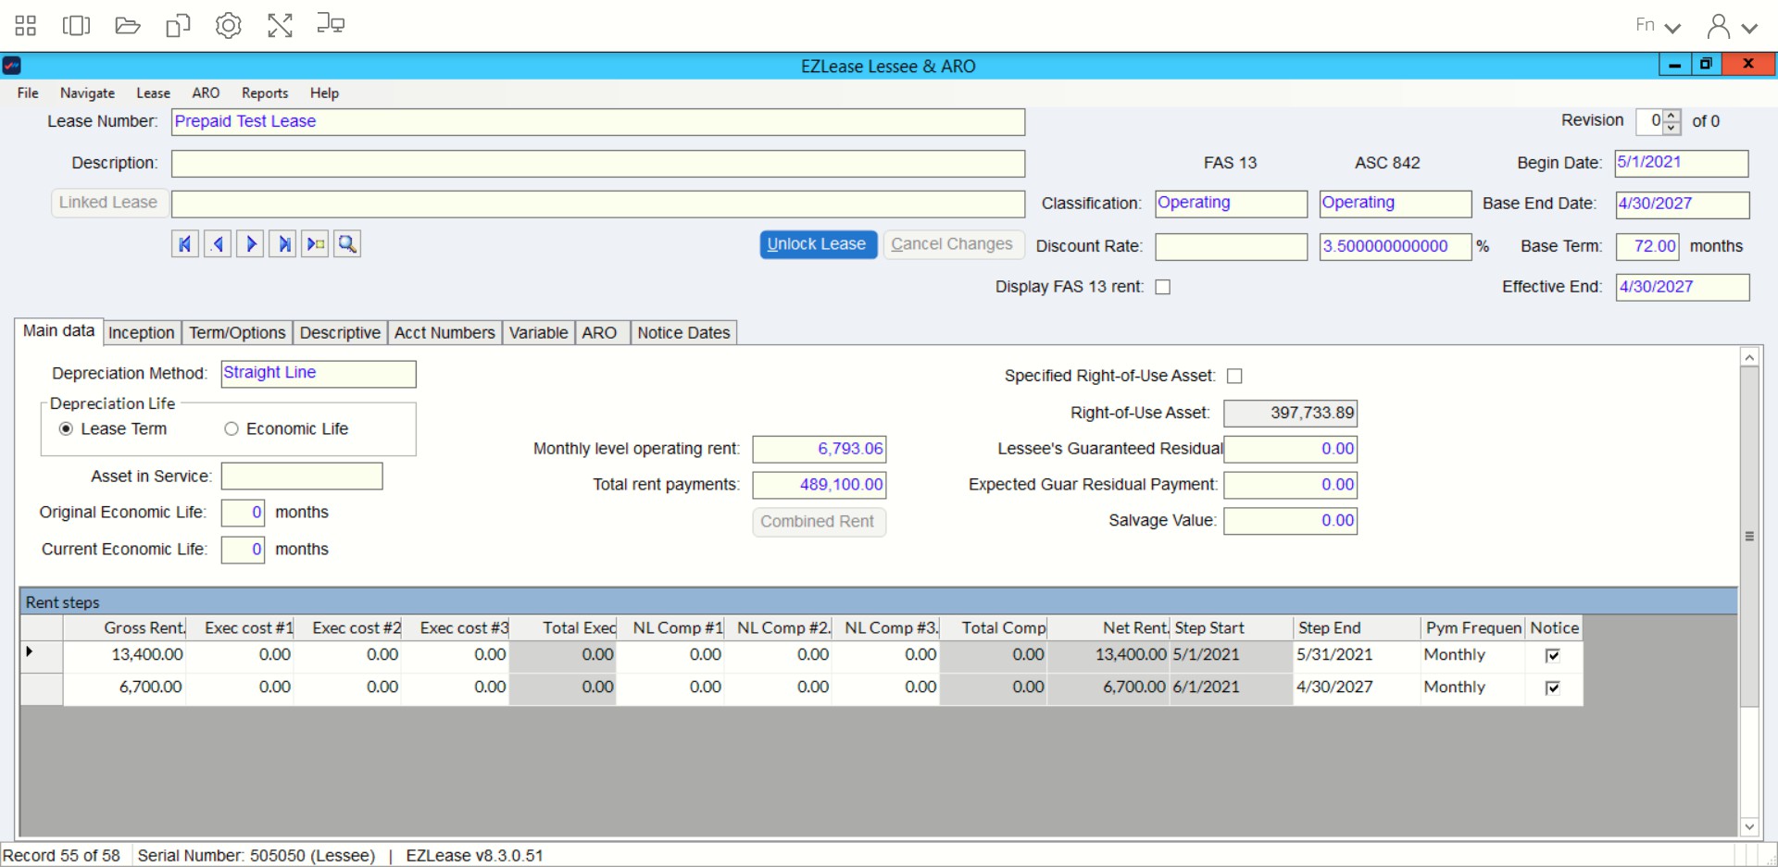
Task: Click the side-by-side panels icon in top bar
Action: (x=76, y=25)
